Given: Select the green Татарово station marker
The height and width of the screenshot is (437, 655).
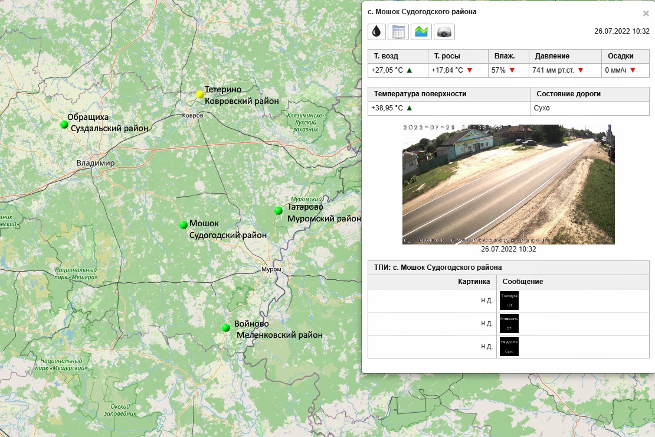Looking at the screenshot, I should [x=279, y=211].
